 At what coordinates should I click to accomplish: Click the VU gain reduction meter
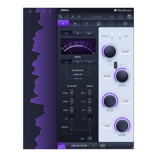(x=78, y=47)
